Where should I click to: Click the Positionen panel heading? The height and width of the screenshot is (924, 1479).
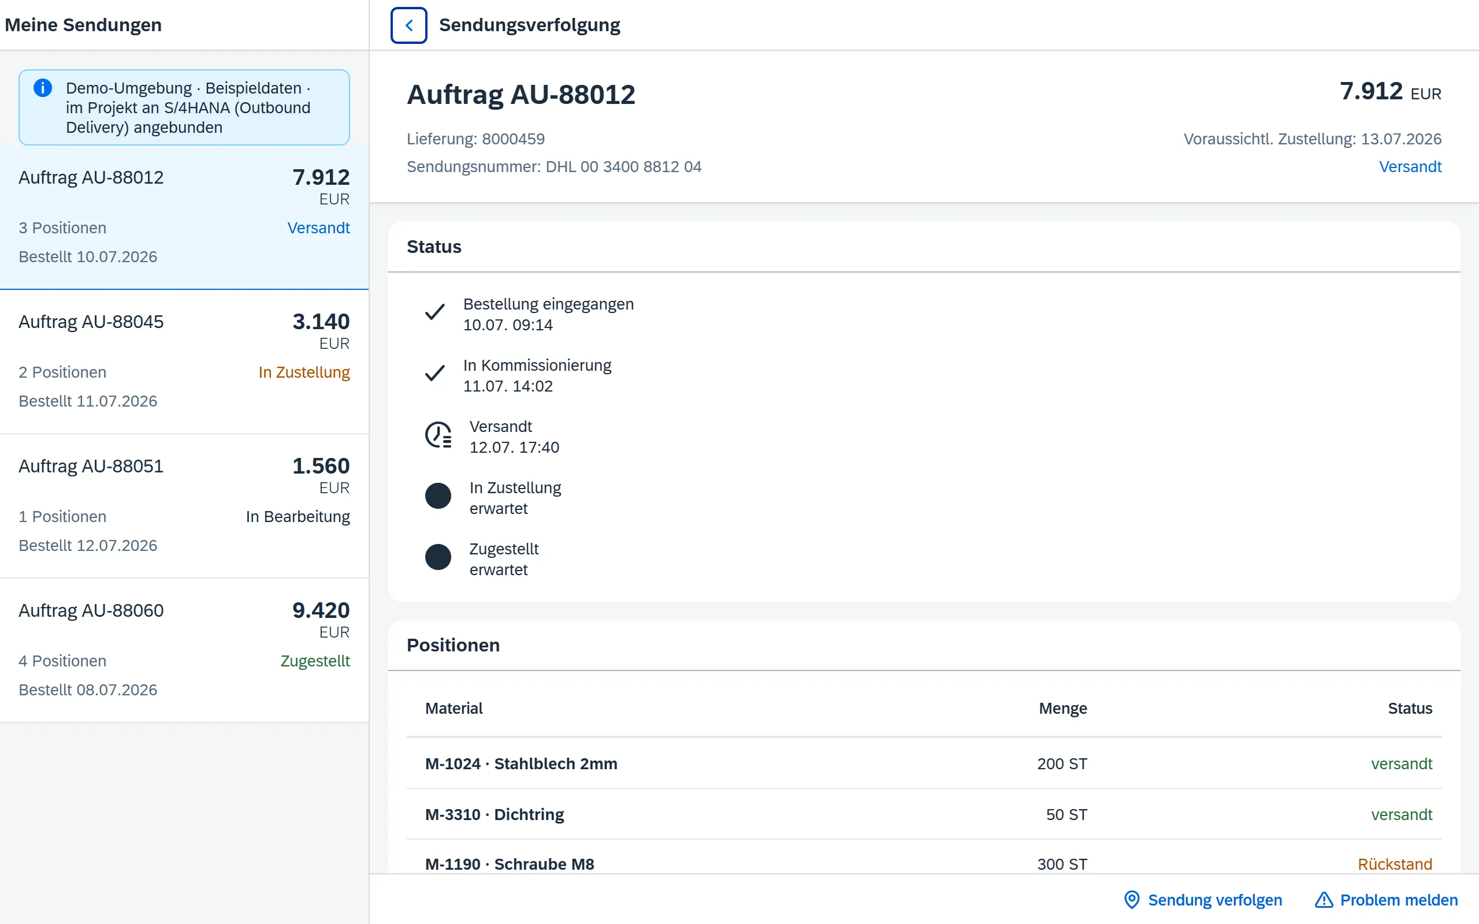(x=453, y=645)
